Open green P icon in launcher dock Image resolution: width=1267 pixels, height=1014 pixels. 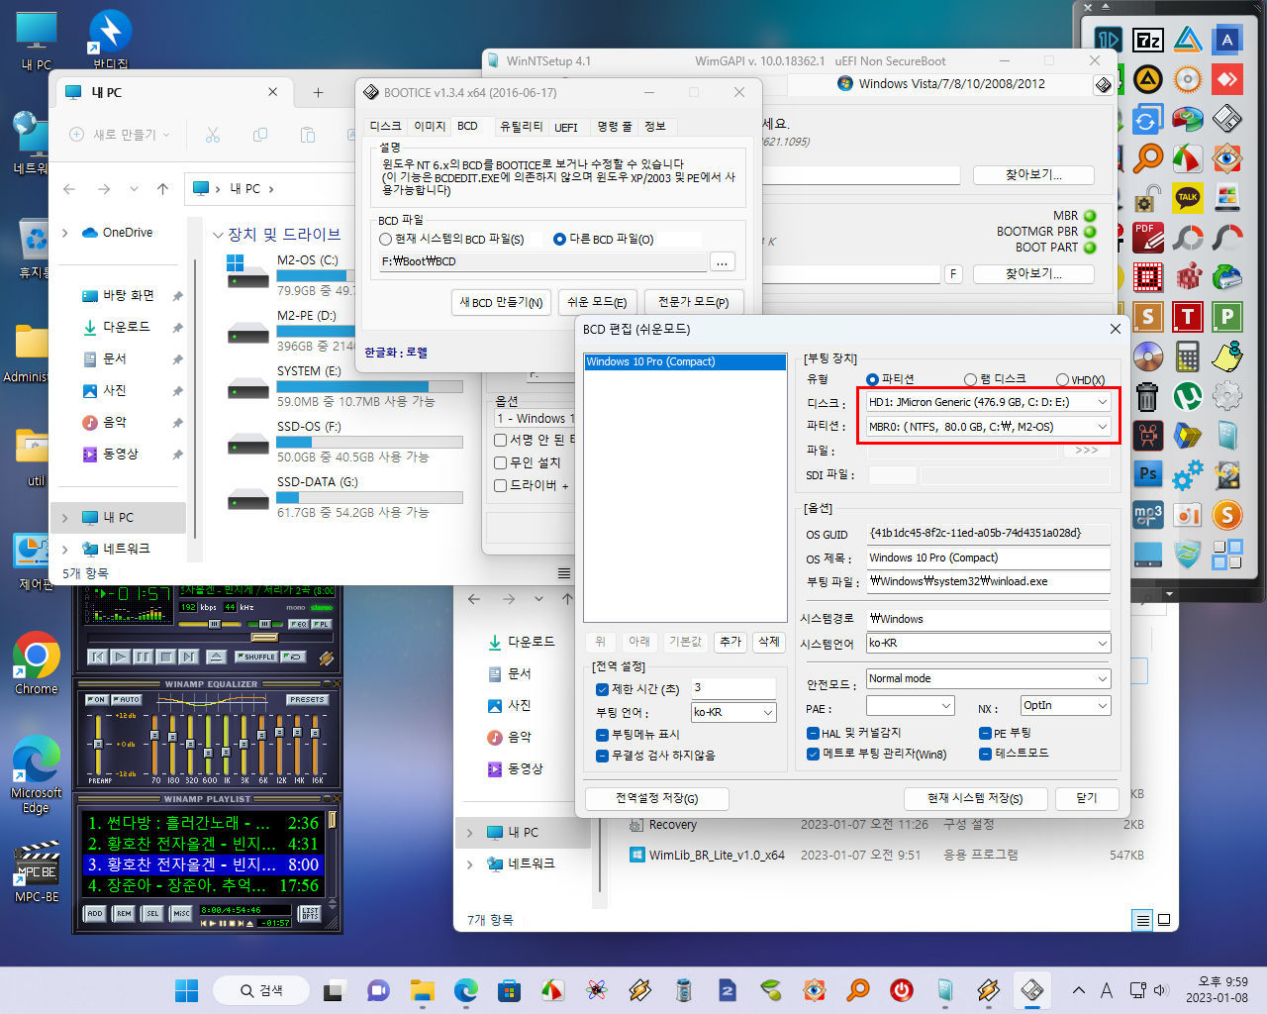[1227, 316]
